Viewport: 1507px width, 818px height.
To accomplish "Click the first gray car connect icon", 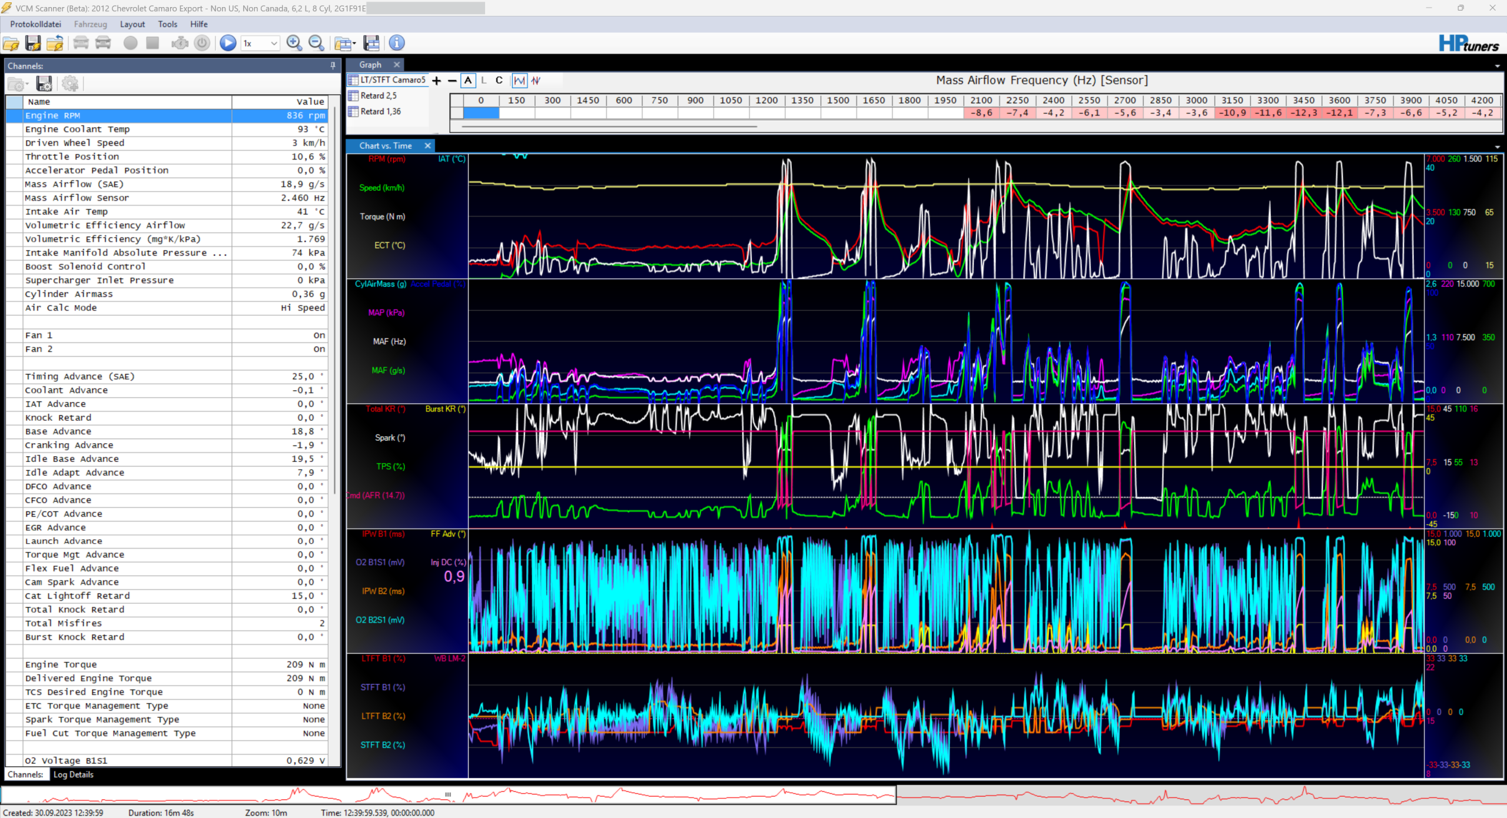I will (81, 43).
